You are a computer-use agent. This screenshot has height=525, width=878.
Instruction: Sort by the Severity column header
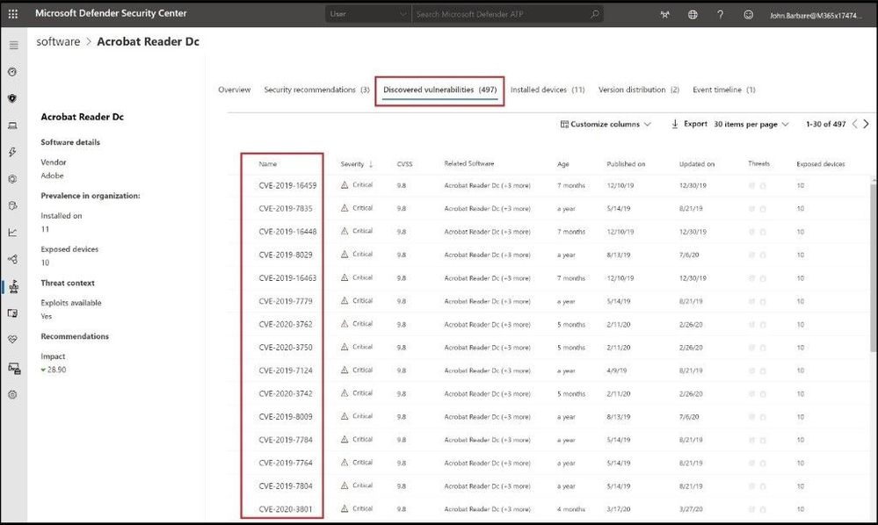(357, 164)
